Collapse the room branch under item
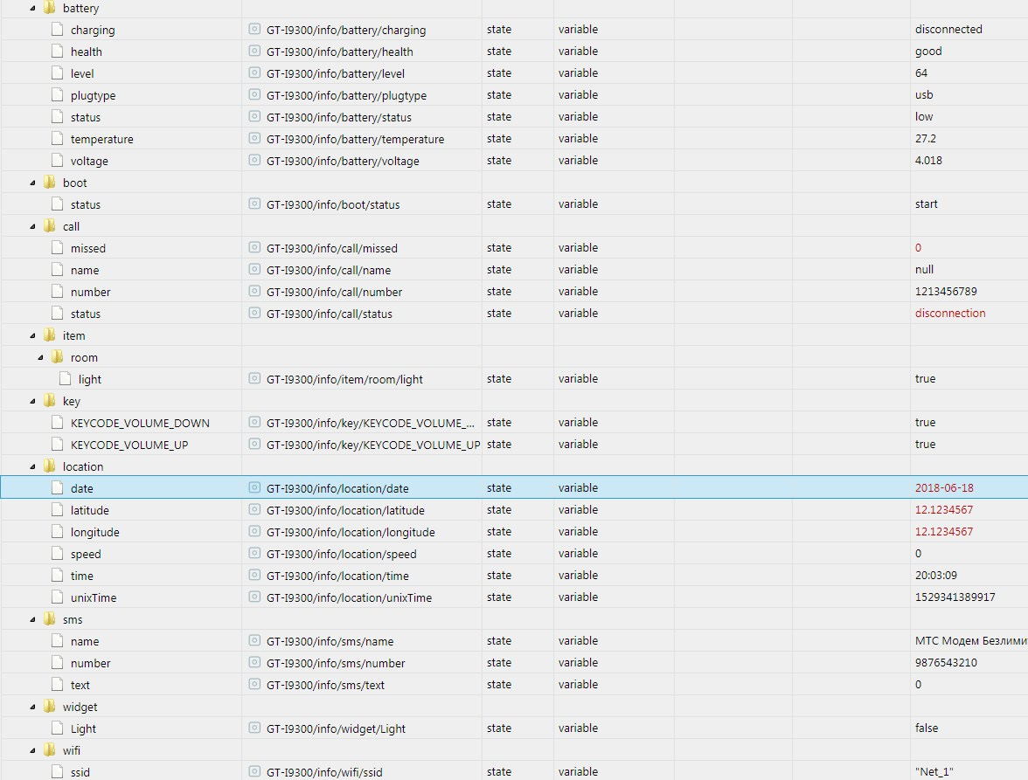This screenshot has width=1028, height=780. tap(41, 356)
